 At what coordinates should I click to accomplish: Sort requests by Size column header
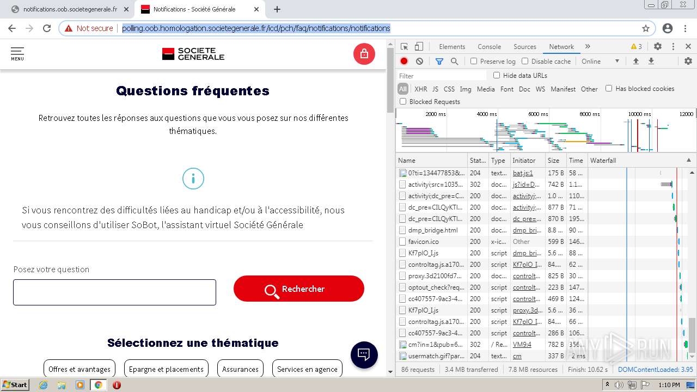tap(555, 160)
